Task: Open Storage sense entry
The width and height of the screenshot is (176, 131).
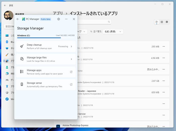Action: (46, 85)
